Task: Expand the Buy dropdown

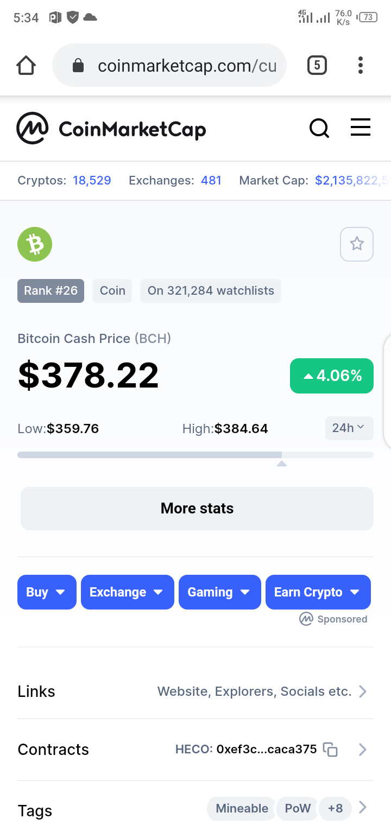Action: click(47, 592)
